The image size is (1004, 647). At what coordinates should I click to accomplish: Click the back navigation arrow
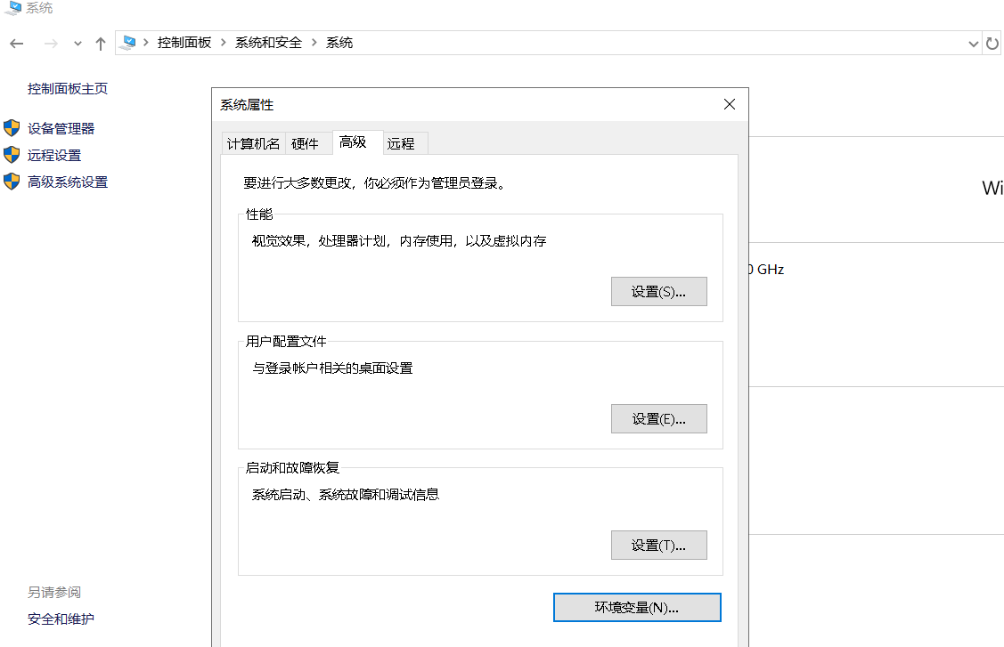click(17, 42)
